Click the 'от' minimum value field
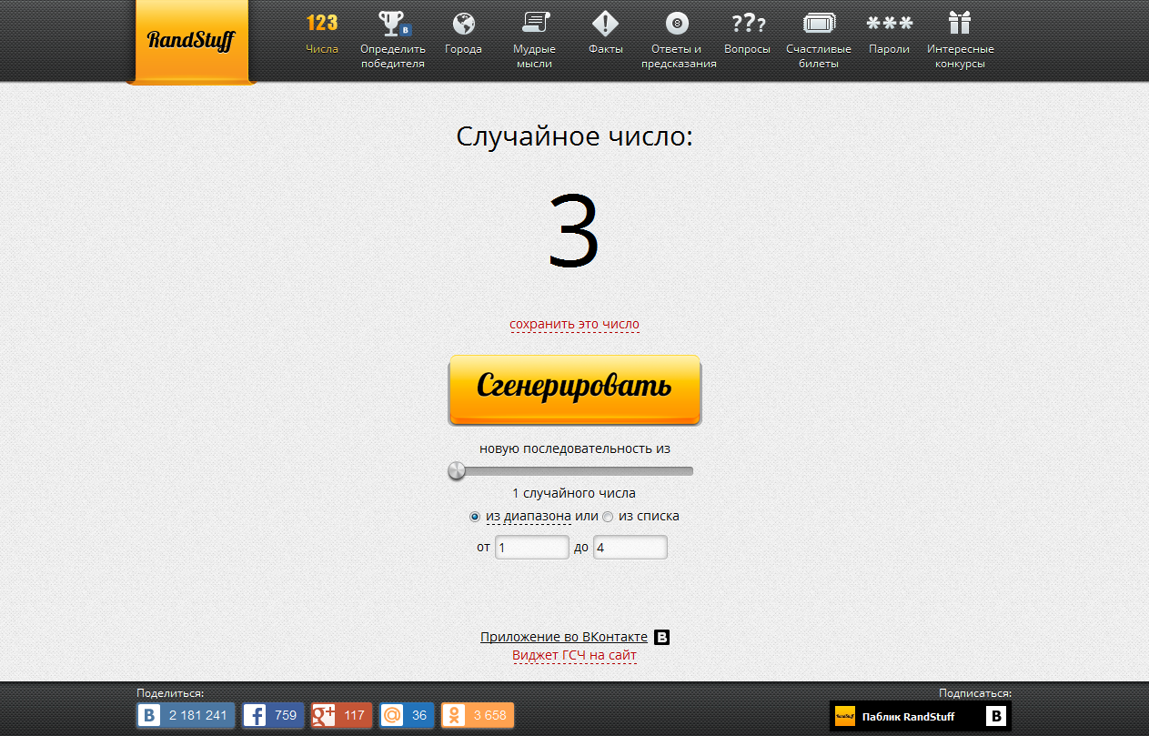 pyautogui.click(x=531, y=548)
